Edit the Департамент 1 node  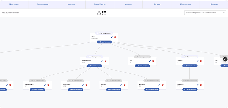(83, 85)
